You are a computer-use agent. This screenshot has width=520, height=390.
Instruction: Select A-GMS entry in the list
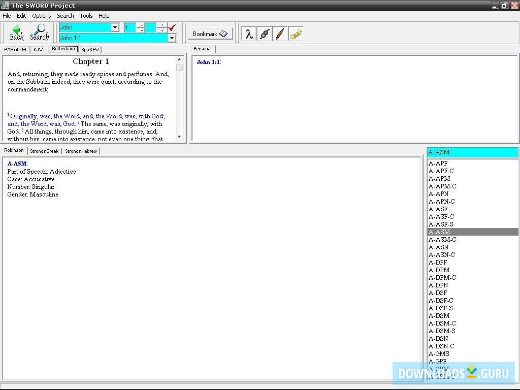click(439, 354)
